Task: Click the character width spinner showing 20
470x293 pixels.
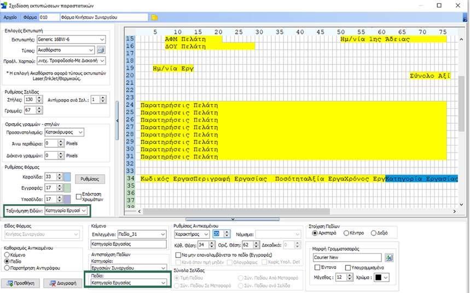Action: tap(227, 234)
